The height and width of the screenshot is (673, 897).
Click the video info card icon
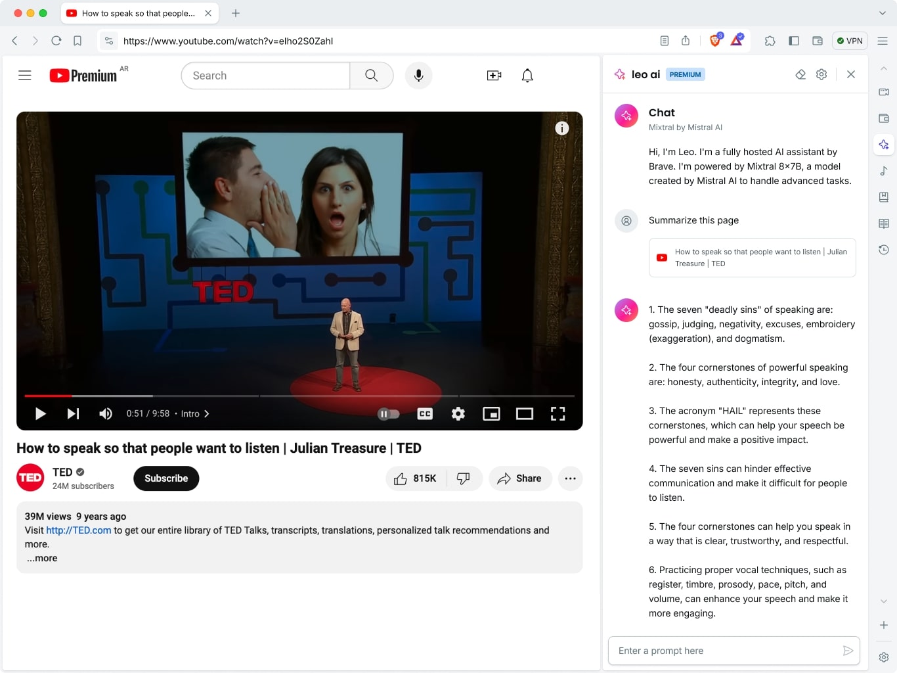pos(562,128)
